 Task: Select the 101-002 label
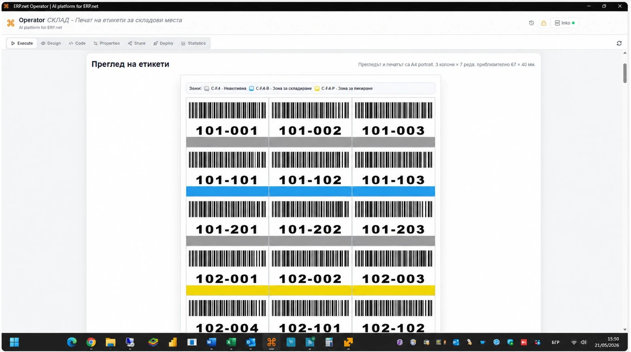pos(310,122)
